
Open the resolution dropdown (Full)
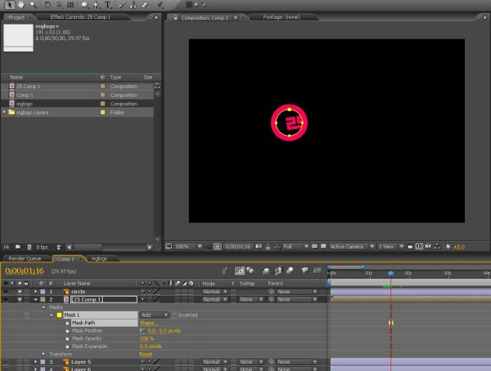(295, 247)
